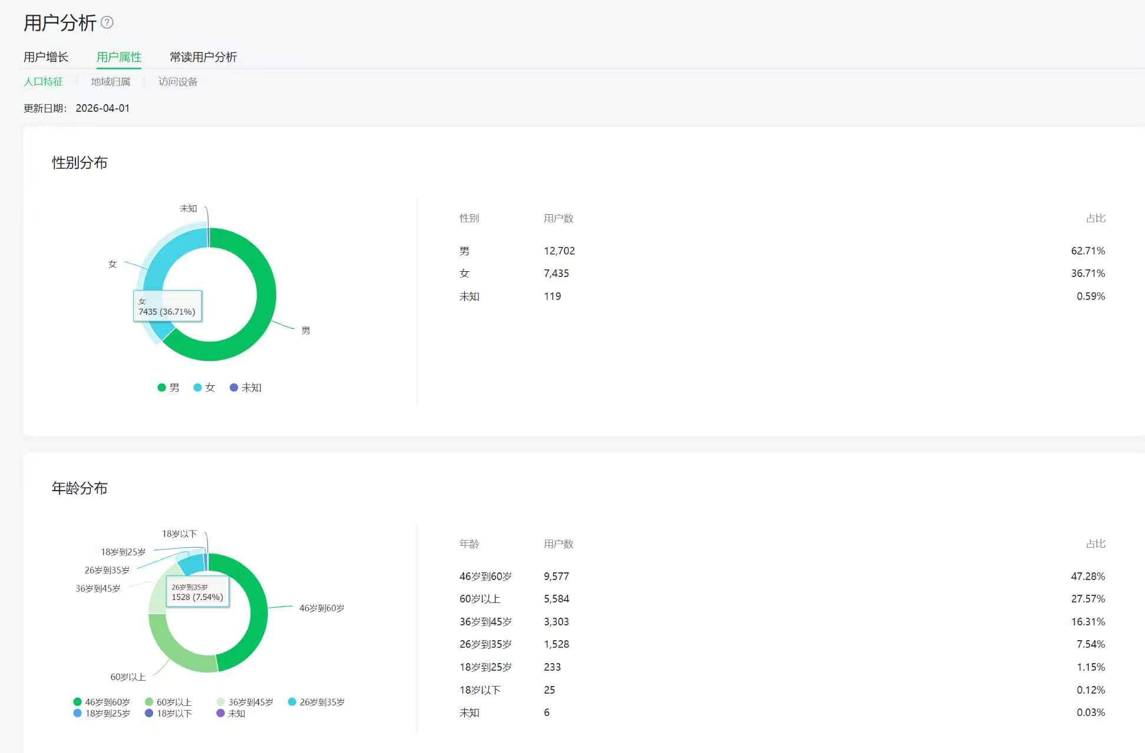The image size is (1145, 753).
Task: Select the 人口特征 sub-tab
Action: [43, 82]
